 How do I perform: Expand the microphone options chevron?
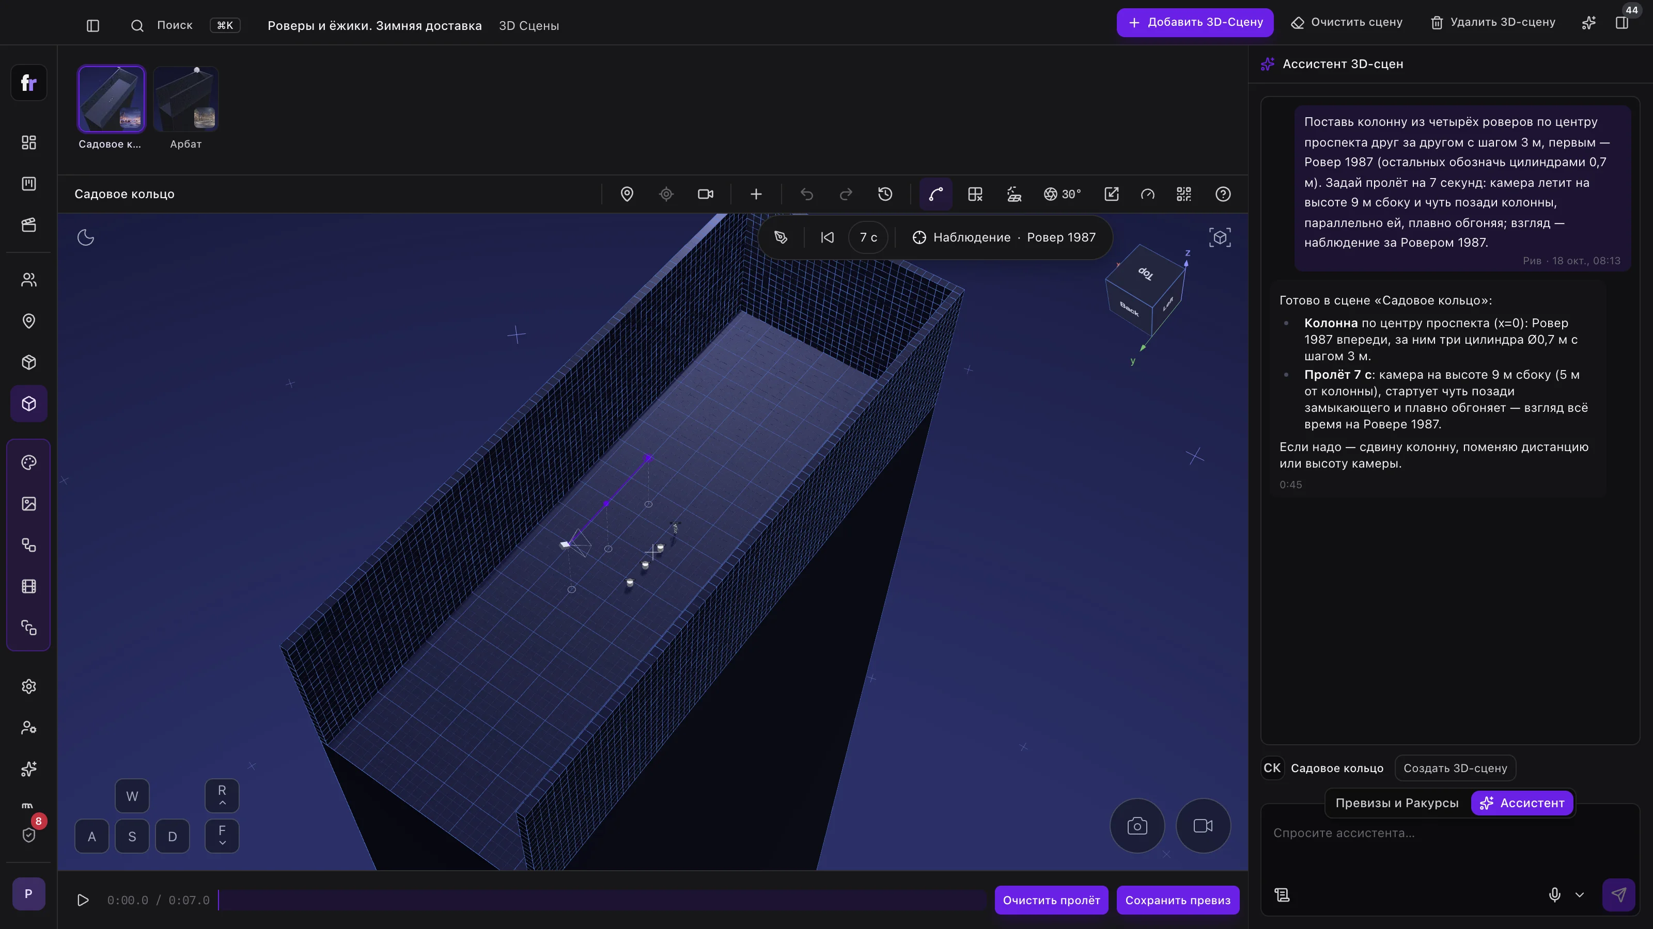tap(1580, 895)
